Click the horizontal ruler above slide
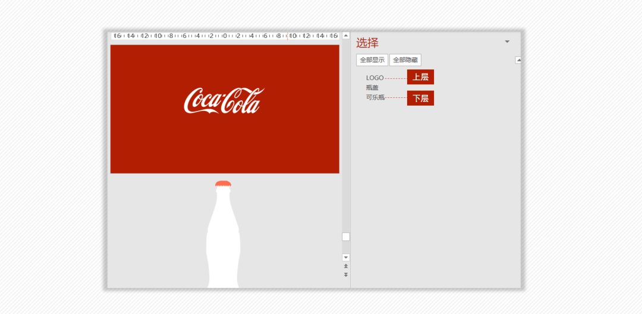 click(x=225, y=36)
